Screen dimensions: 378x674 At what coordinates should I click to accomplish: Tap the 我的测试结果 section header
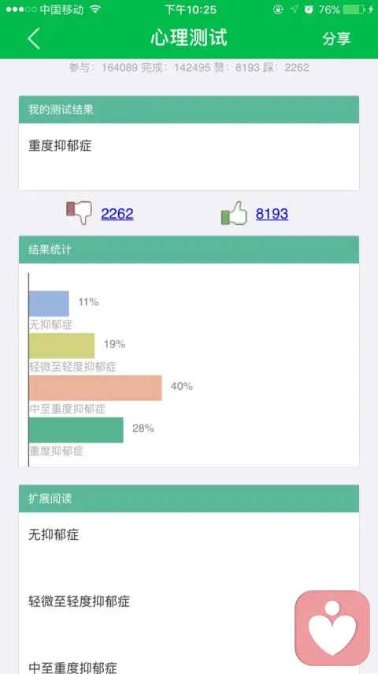[x=189, y=110]
